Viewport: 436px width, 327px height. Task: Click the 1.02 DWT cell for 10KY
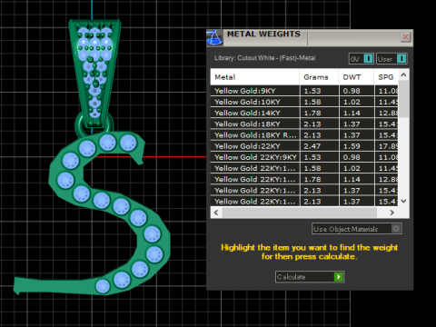(356, 102)
